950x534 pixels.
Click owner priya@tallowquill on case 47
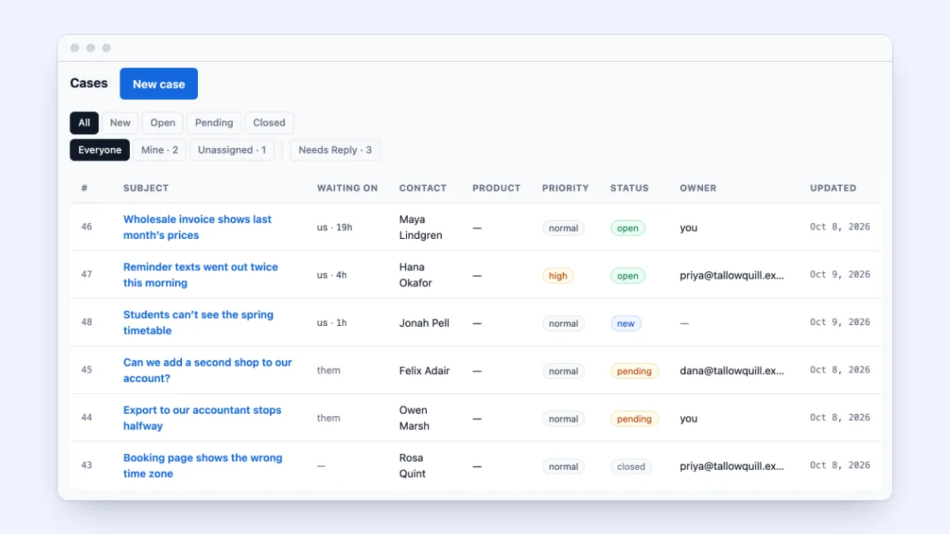point(732,275)
